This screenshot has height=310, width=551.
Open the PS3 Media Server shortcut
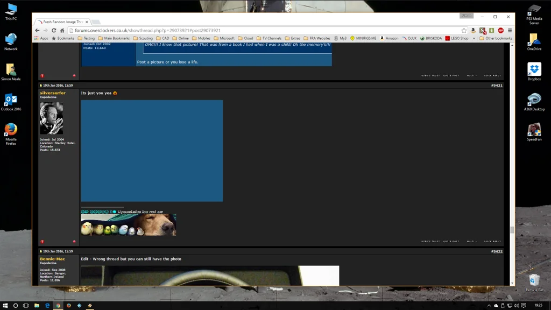[534, 15]
